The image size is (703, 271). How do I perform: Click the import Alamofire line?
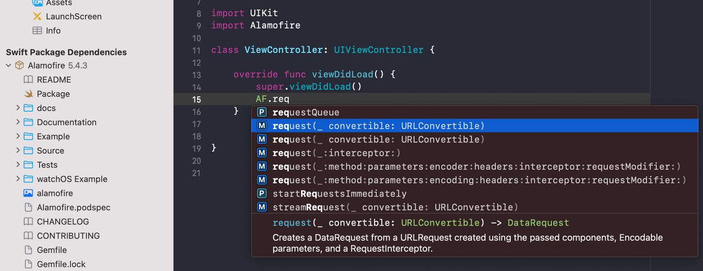tap(255, 25)
